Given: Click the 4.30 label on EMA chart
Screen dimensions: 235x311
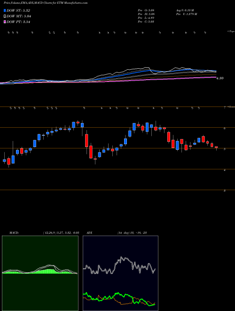Looking at the screenshot, I should point(220,78).
